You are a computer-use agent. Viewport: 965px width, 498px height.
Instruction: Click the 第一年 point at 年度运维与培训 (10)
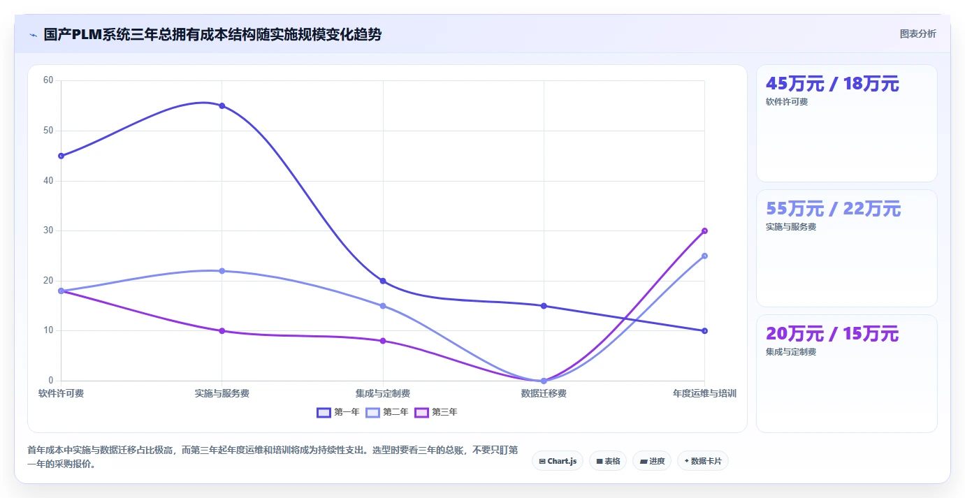tap(704, 331)
